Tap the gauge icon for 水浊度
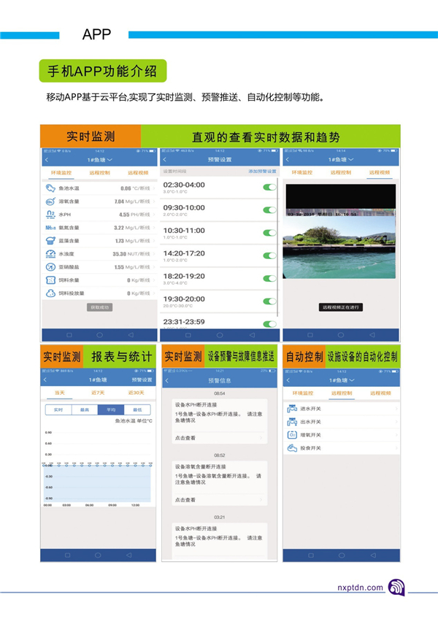The height and width of the screenshot is (619, 438). tap(50, 254)
